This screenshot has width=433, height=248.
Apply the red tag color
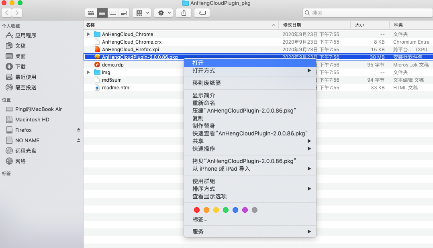tap(197, 210)
